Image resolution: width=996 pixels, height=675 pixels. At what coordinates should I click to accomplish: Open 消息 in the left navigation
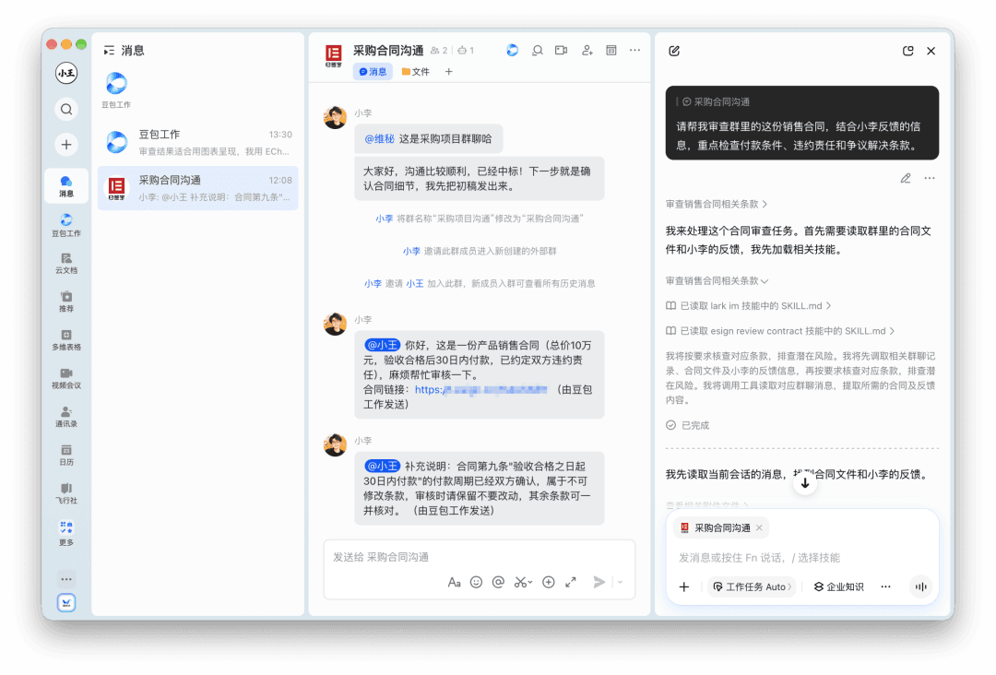pos(66,186)
